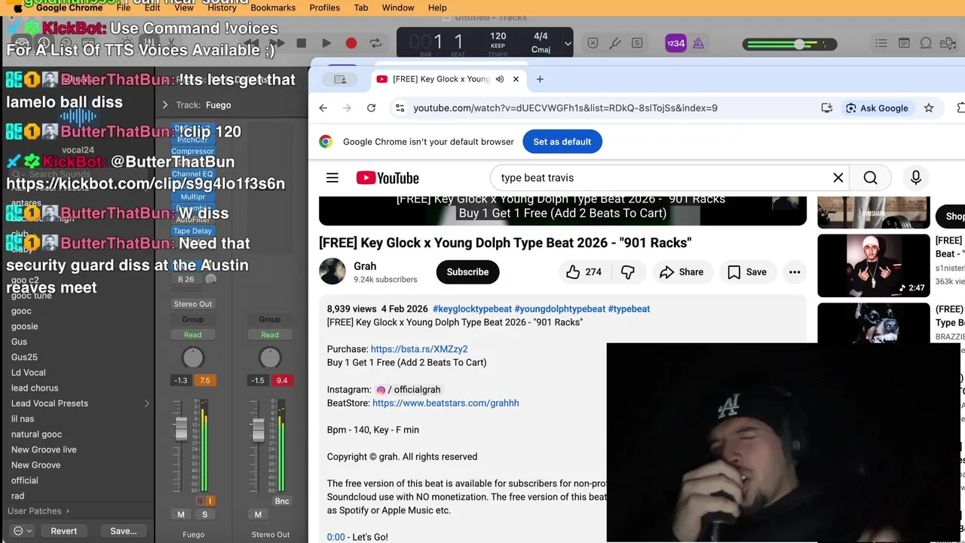Screen dimensions: 965x543
Task: Click the Fuego volume fader handle
Action: pos(181,428)
